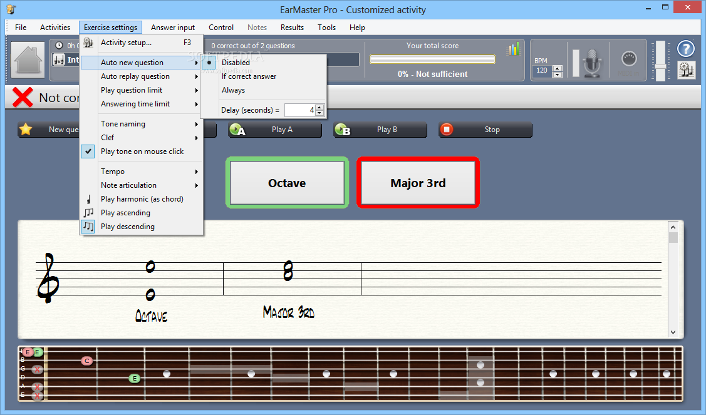Click the green A play icon

pyautogui.click(x=237, y=130)
